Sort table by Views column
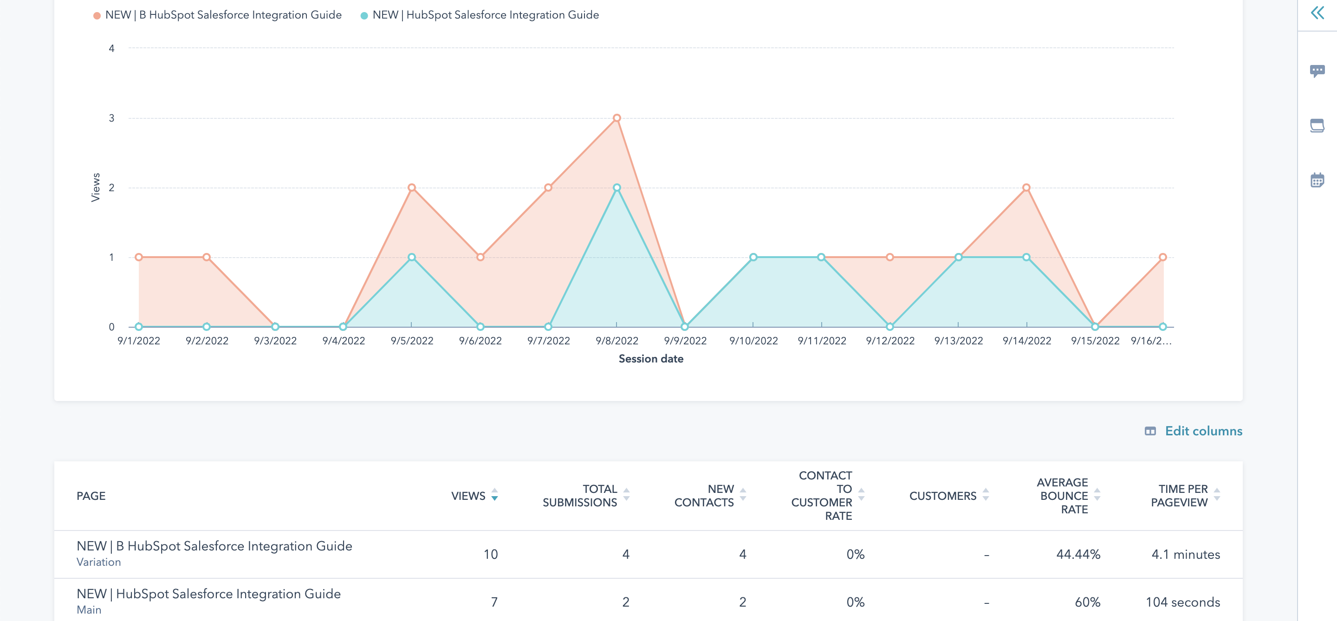This screenshot has height=621, width=1337. pos(474,495)
